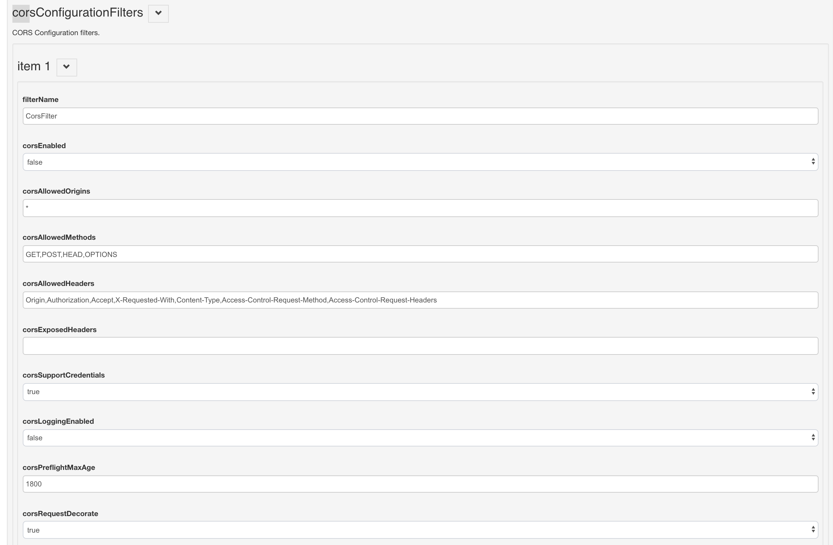Viewport: 833px width, 545px height.
Task: Click the corsEnabled field label
Action: [x=44, y=146]
